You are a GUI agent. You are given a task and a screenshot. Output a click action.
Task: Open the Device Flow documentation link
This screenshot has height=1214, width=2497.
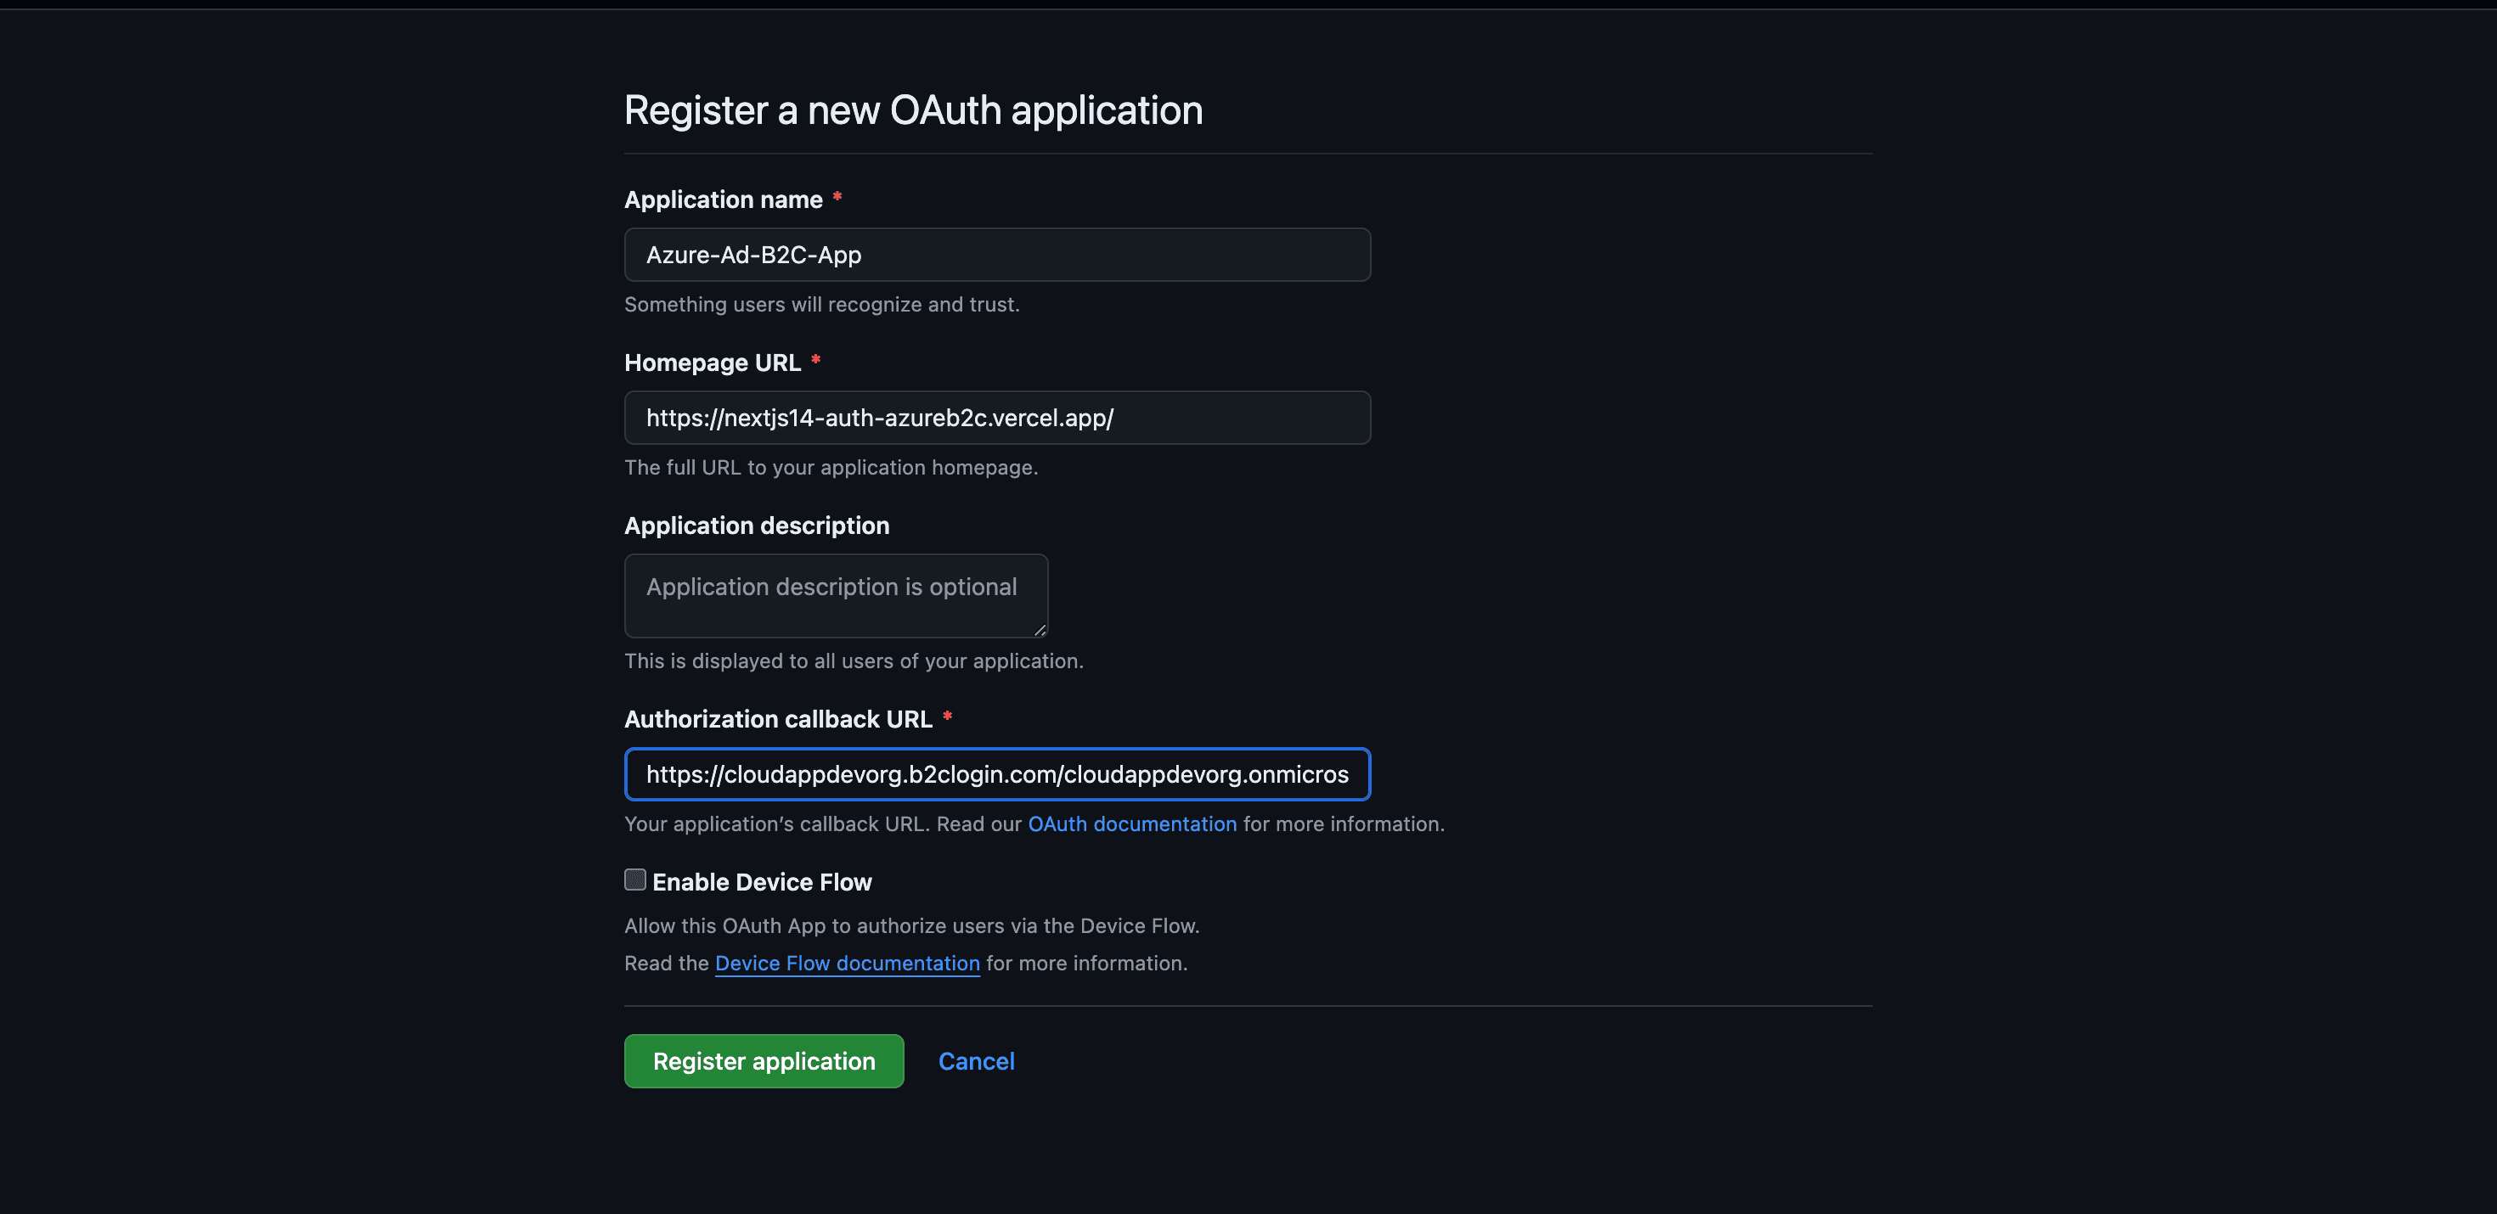[x=846, y=963]
